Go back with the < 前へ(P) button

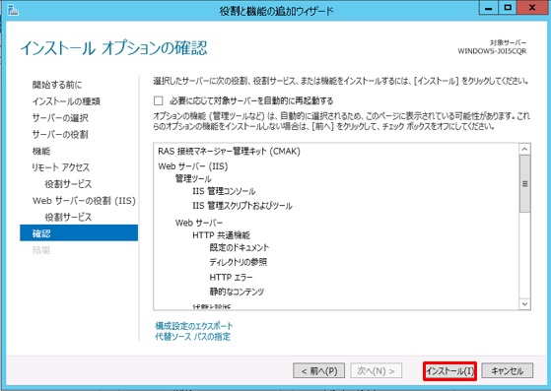[318, 371]
